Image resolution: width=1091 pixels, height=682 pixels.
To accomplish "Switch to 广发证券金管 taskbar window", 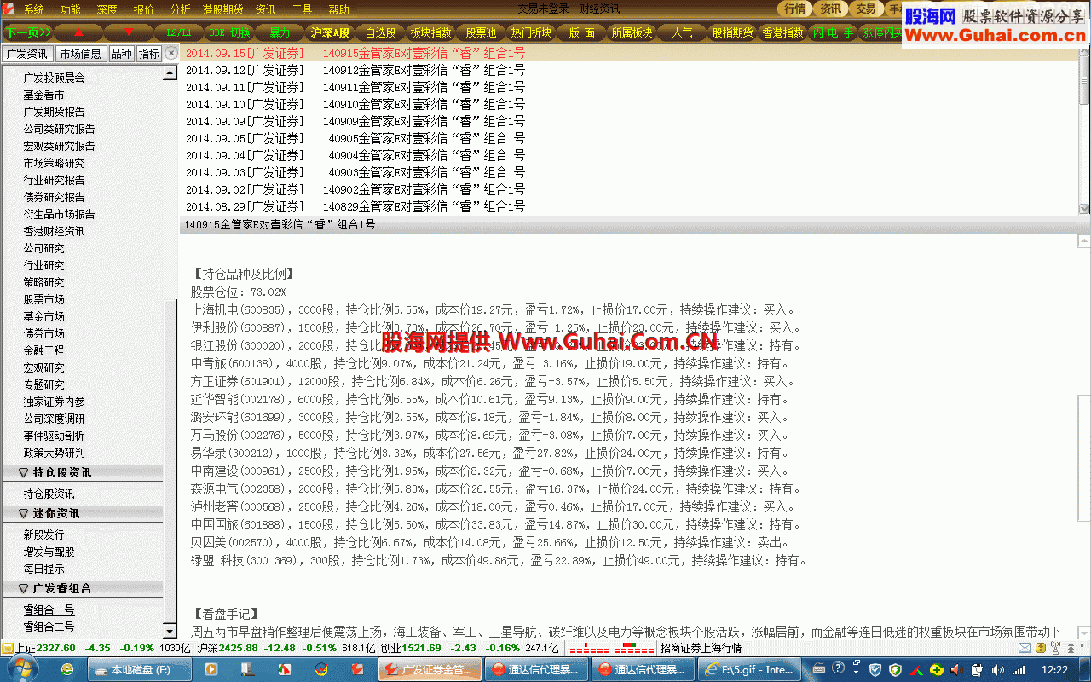I will 430,670.
